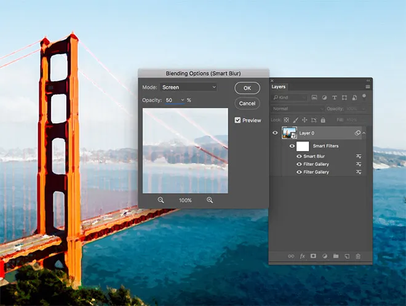406x306 pixels.
Task: Cancel the Blending Options dialog
Action: [247, 103]
